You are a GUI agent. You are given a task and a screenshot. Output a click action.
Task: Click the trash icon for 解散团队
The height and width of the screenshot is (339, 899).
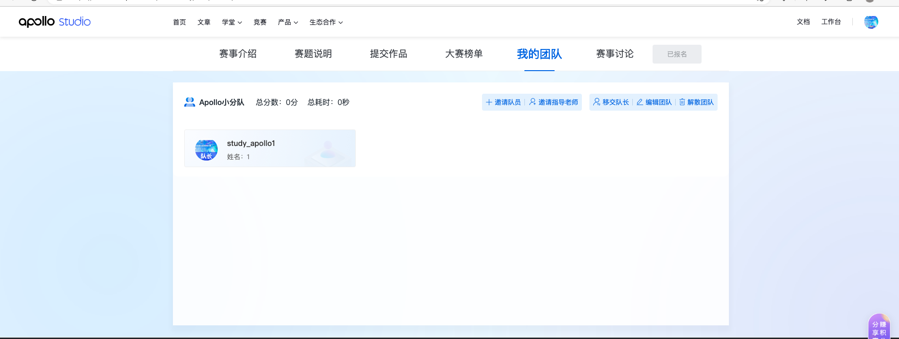pos(682,102)
